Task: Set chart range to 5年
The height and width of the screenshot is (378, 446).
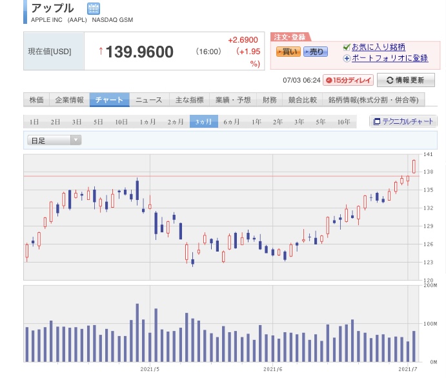Action: tap(321, 122)
